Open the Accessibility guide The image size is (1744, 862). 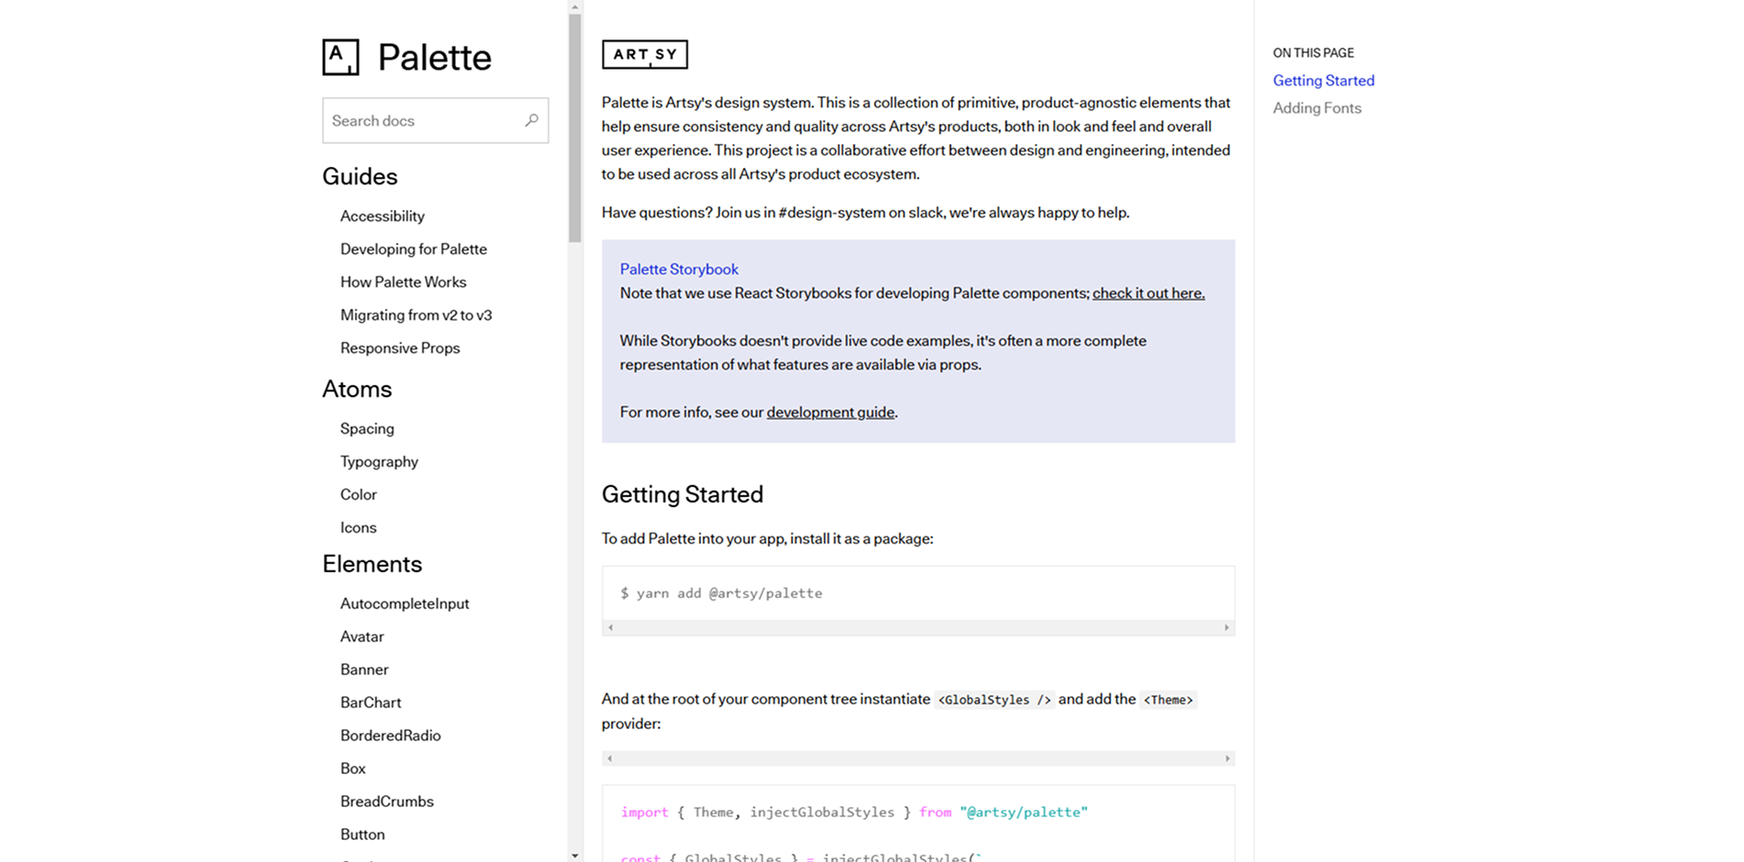click(x=382, y=216)
